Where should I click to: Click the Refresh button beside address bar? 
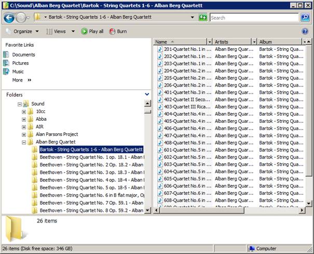click(x=202, y=18)
